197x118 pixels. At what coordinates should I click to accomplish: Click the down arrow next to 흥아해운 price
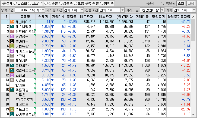[x=52, y=41]
